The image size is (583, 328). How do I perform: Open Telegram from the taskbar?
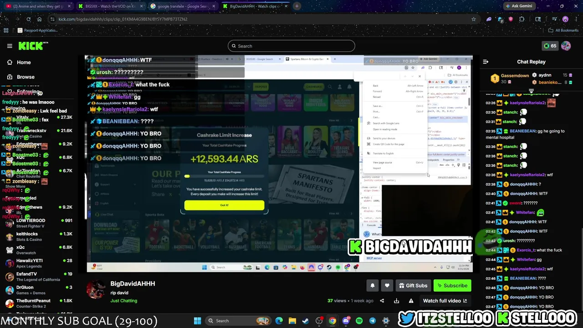tap(373, 321)
